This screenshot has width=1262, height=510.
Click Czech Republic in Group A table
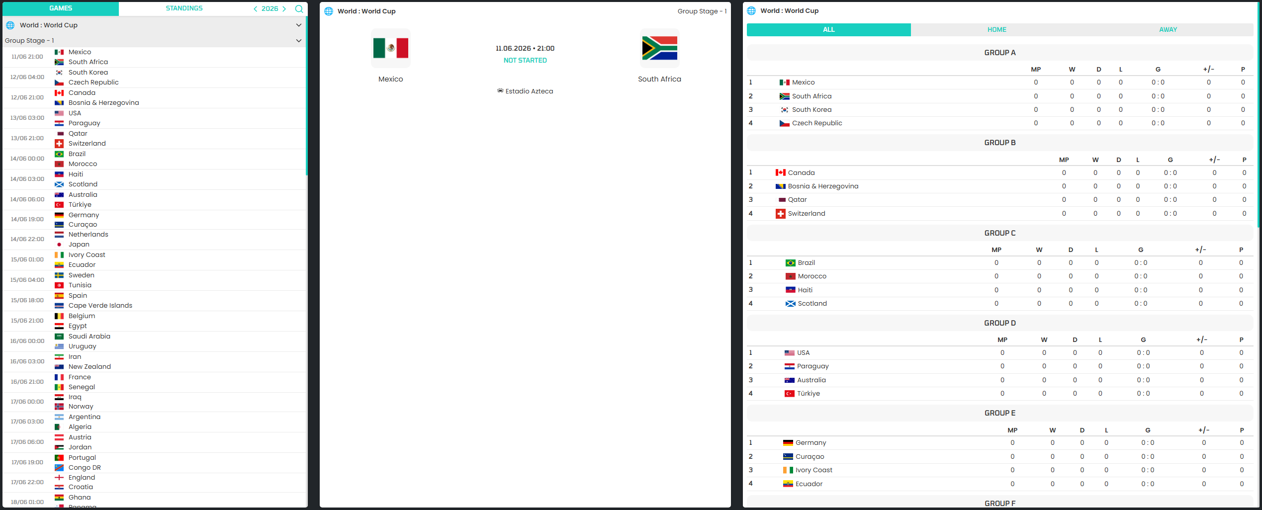tap(817, 123)
